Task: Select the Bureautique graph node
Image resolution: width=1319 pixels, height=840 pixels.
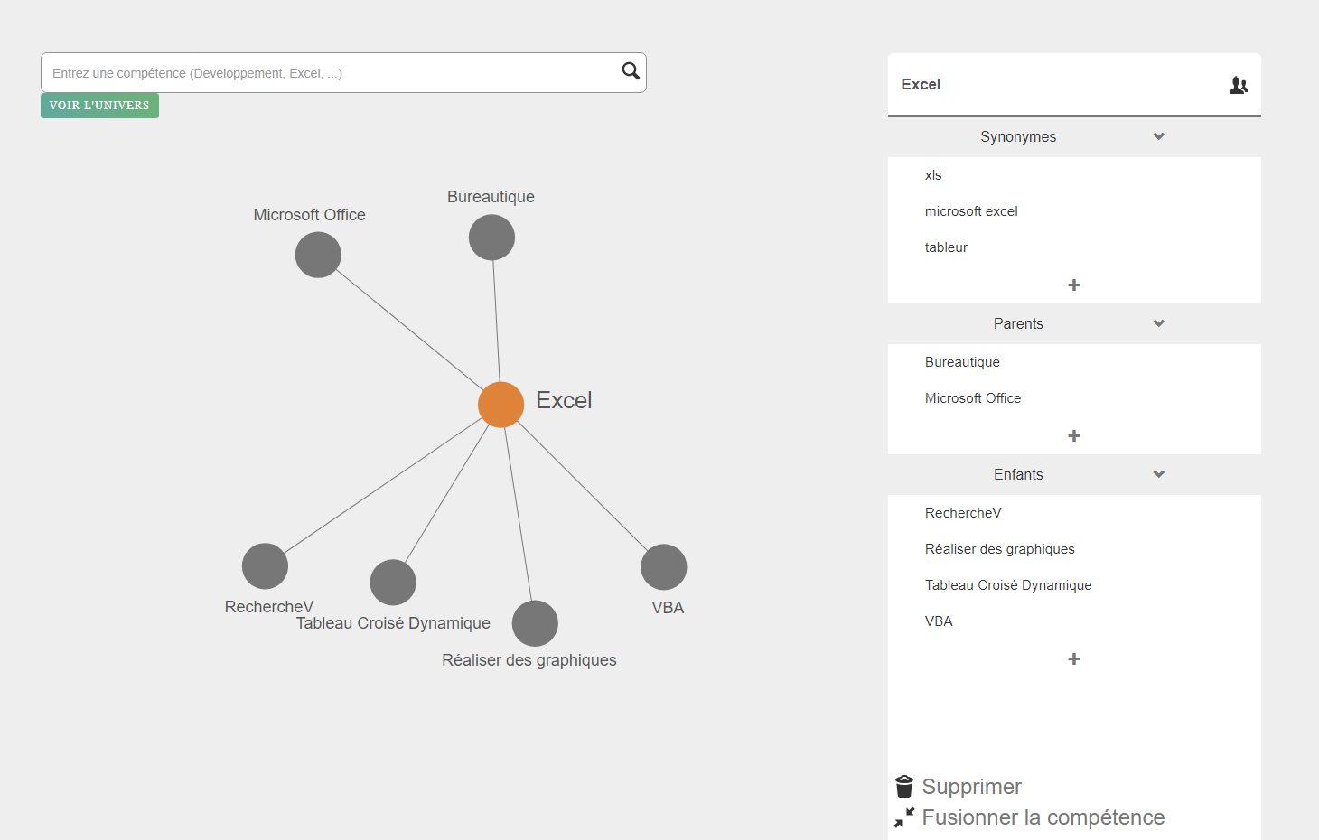Action: point(491,238)
